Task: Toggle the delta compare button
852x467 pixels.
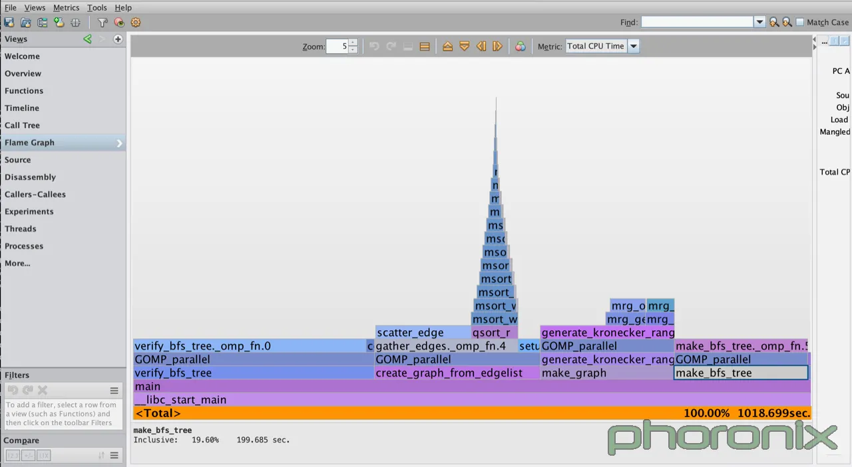Action: tap(28, 456)
